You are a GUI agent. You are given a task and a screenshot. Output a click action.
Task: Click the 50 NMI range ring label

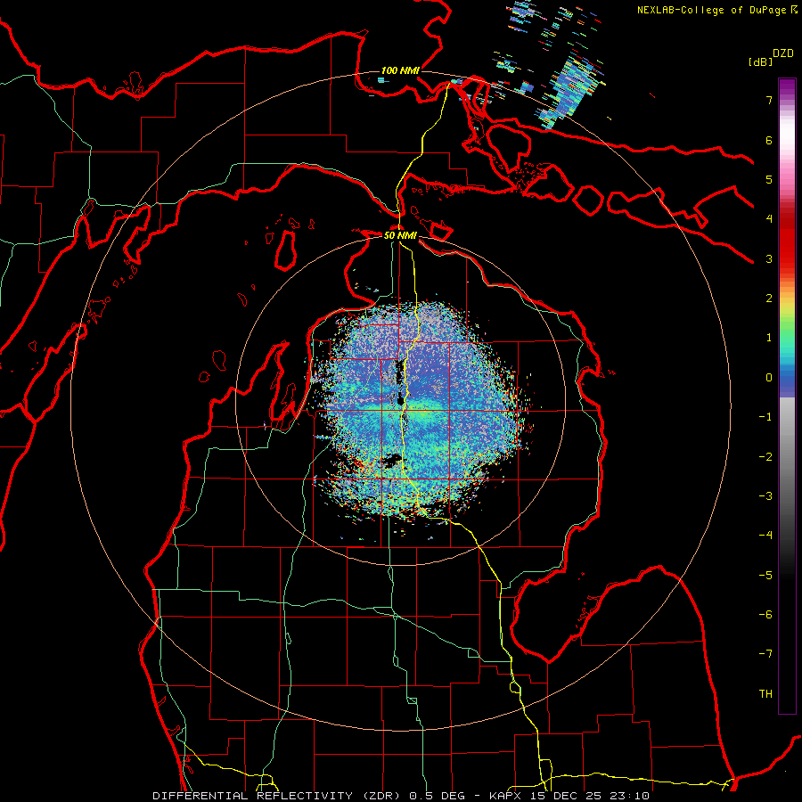[x=400, y=235]
